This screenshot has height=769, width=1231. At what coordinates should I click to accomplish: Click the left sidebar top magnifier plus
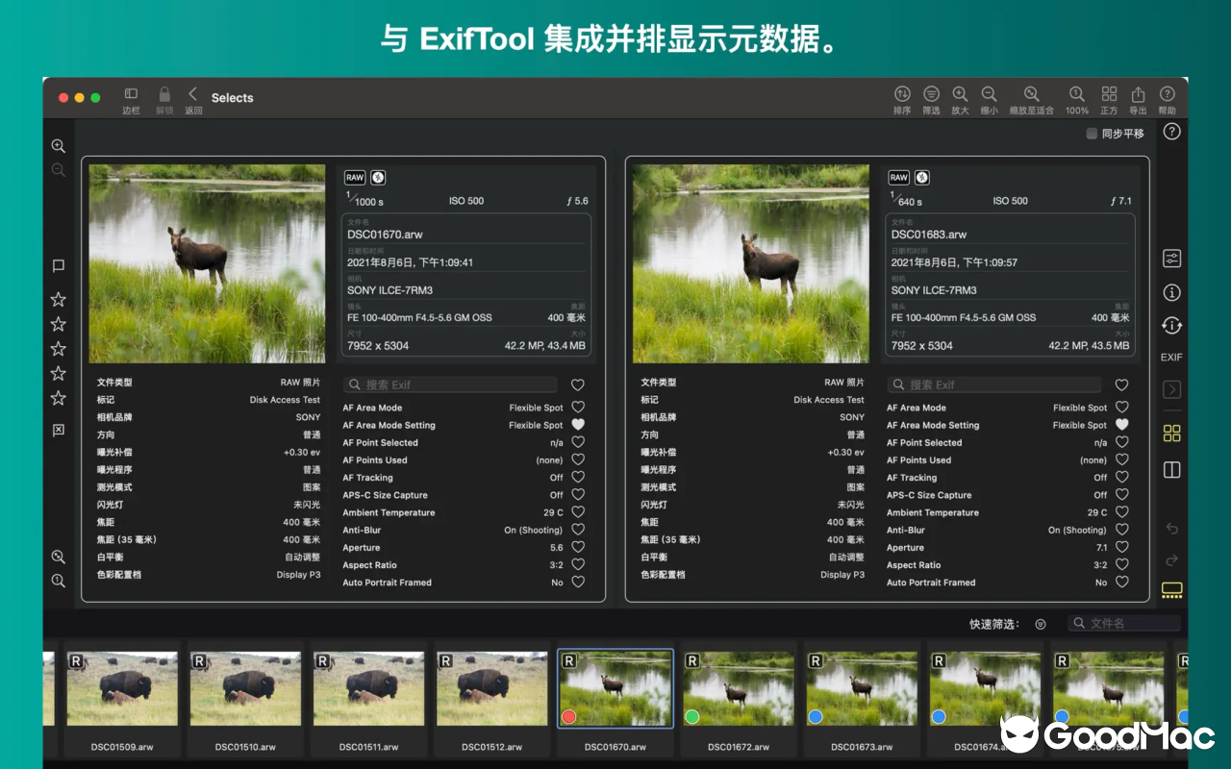[59, 146]
